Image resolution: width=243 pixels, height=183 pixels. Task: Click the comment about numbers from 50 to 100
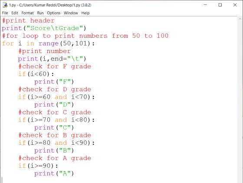[x=85, y=36]
